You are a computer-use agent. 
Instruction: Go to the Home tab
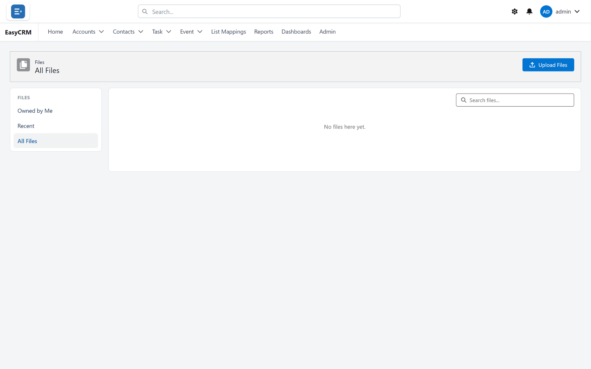[55, 32]
